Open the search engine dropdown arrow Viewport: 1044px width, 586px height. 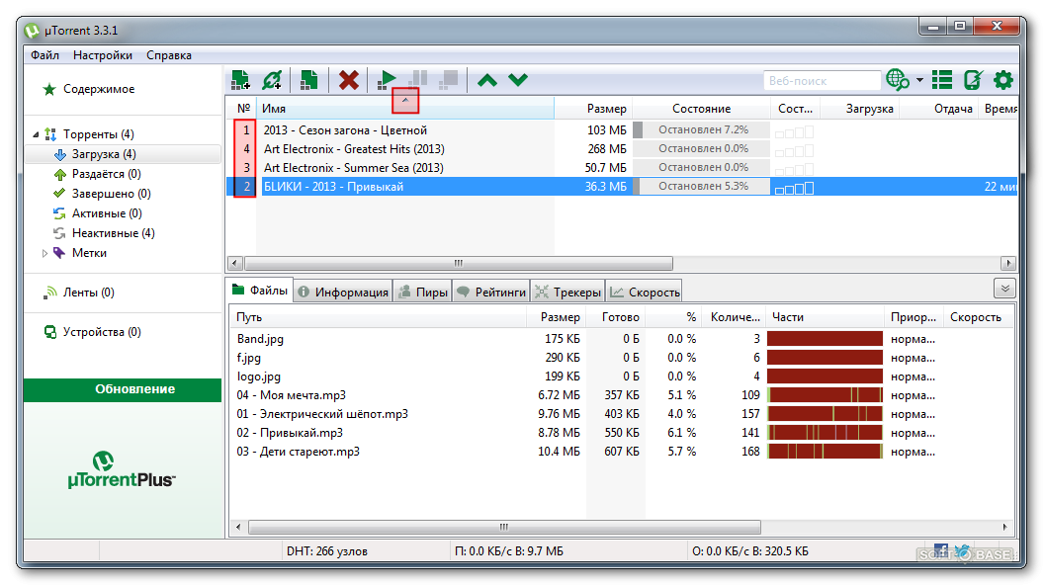(x=919, y=80)
